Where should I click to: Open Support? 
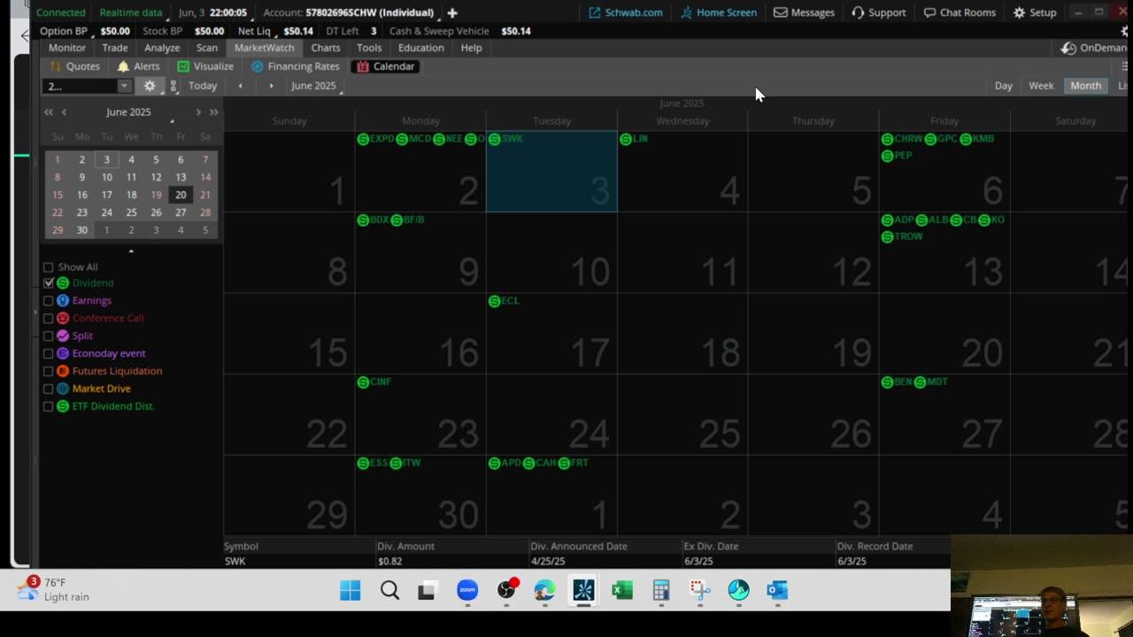click(x=878, y=12)
